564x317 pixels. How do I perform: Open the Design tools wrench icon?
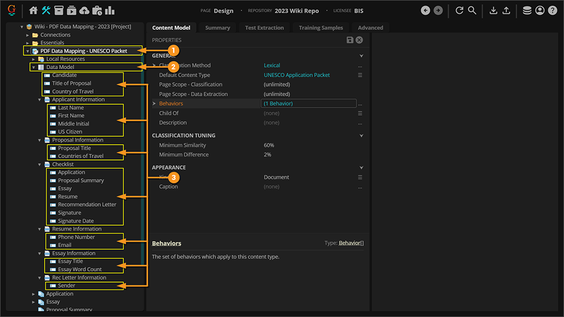point(46,11)
